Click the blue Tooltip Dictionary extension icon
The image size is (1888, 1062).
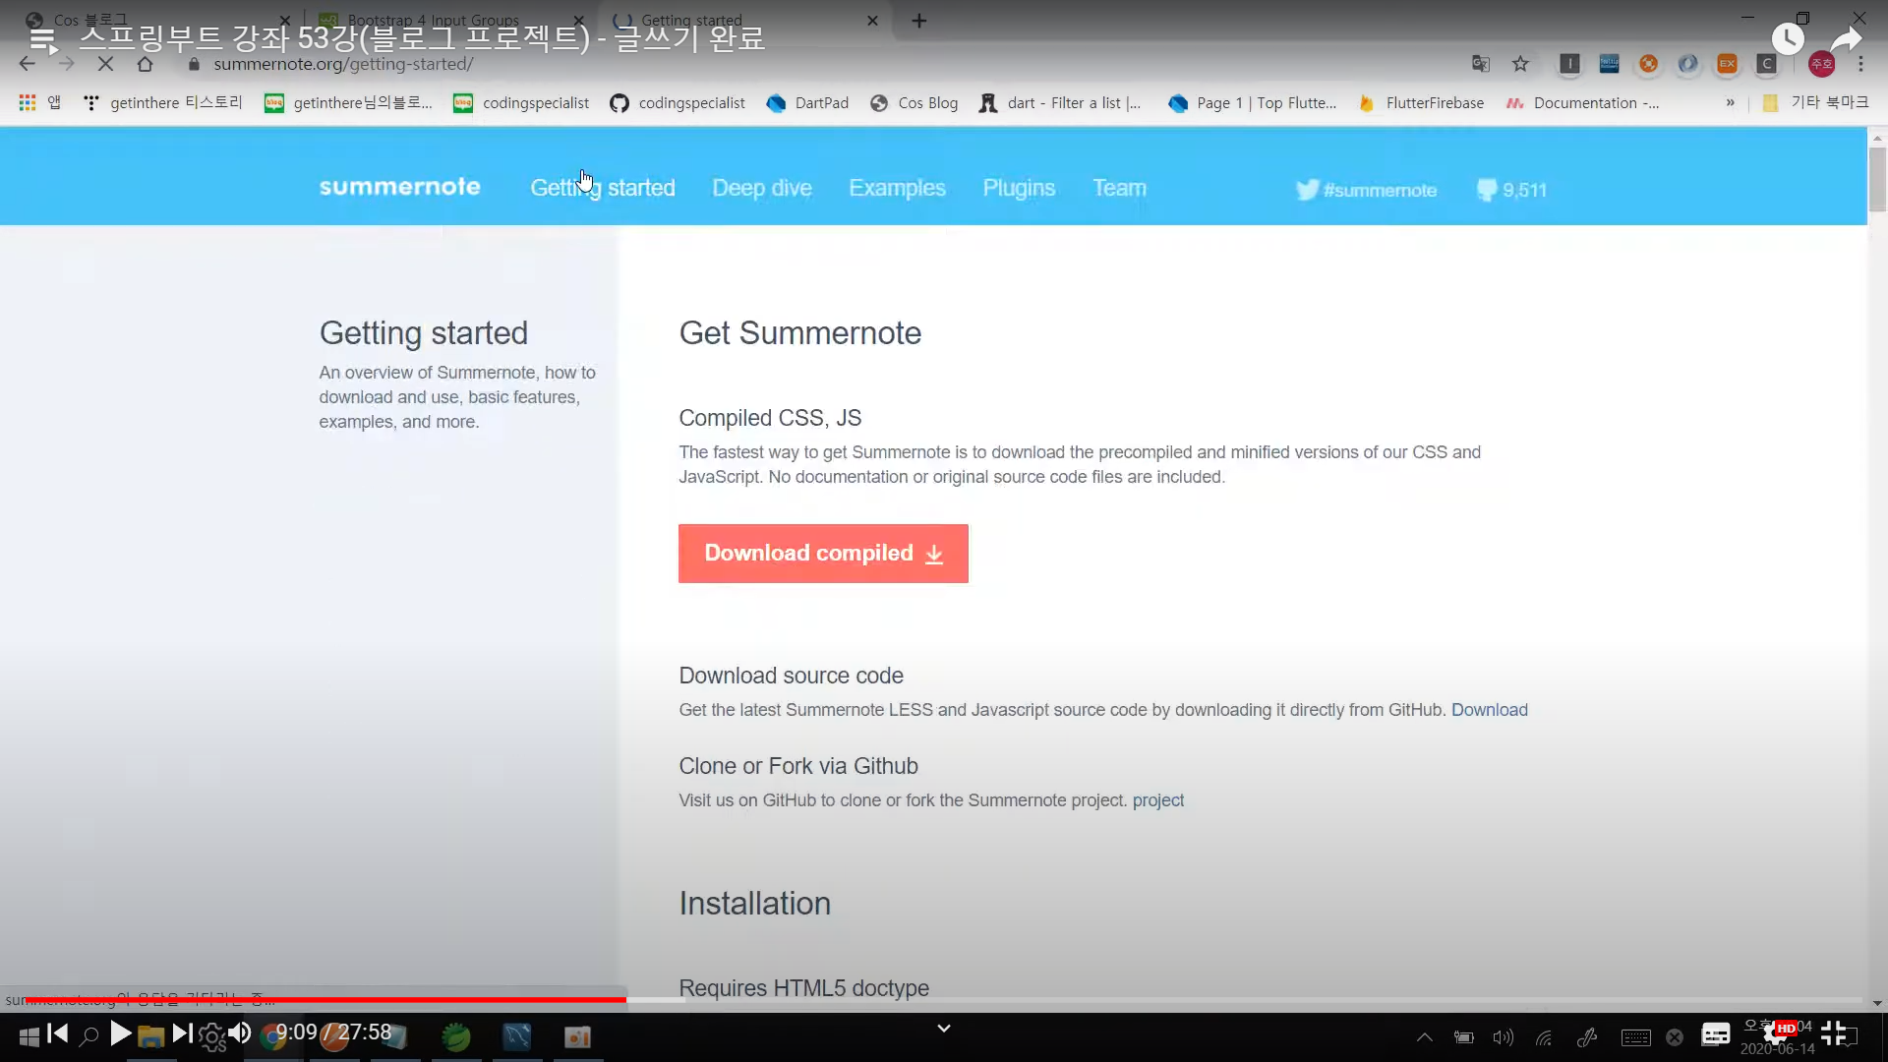(1610, 64)
